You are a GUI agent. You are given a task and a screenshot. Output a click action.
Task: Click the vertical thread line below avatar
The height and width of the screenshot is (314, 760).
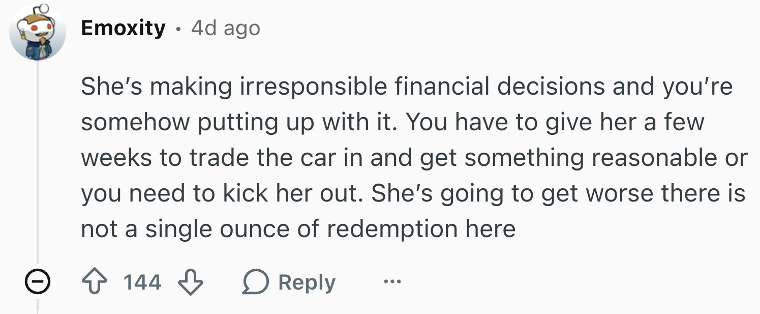tap(38, 163)
